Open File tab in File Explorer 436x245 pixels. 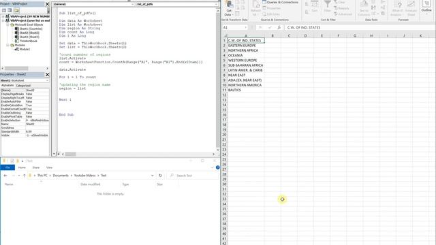coord(7,167)
